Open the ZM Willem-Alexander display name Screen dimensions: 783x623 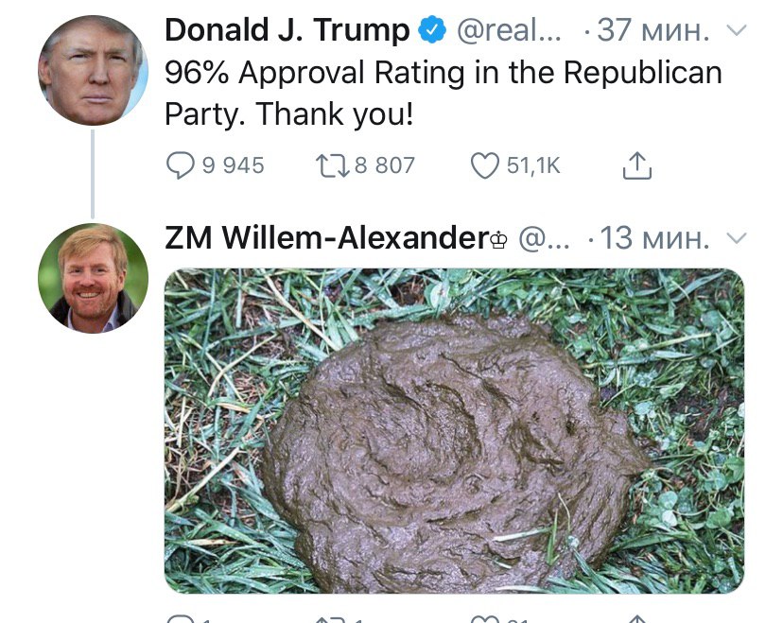pyautogui.click(x=325, y=238)
